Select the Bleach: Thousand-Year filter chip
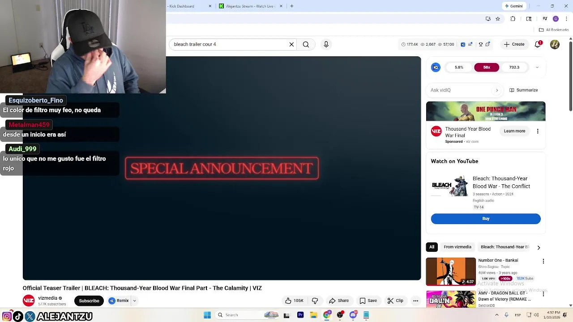573x322 pixels. pyautogui.click(x=505, y=247)
